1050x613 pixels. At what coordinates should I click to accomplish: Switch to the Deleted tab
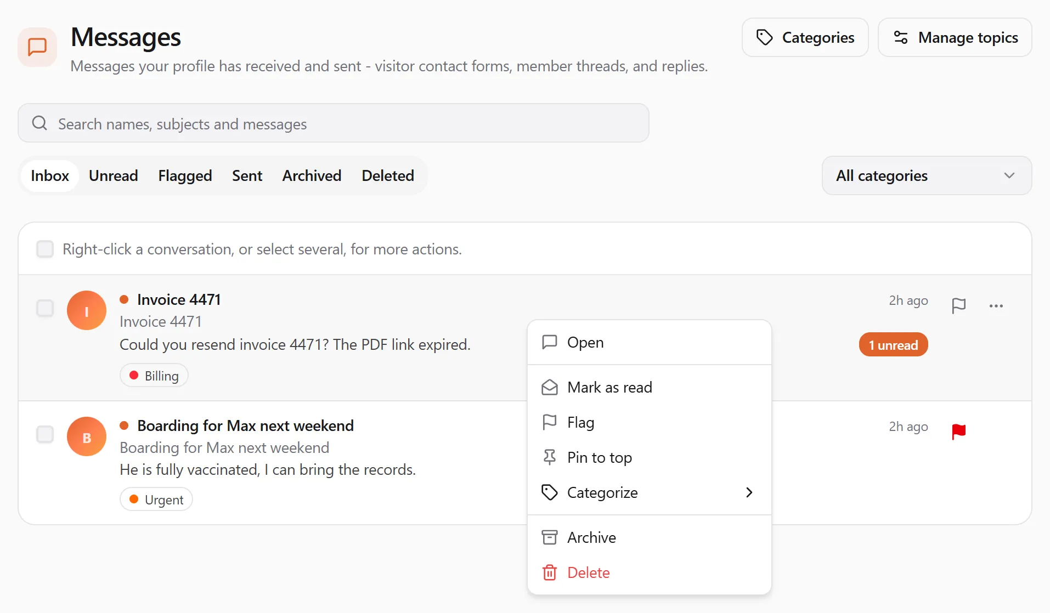(388, 175)
